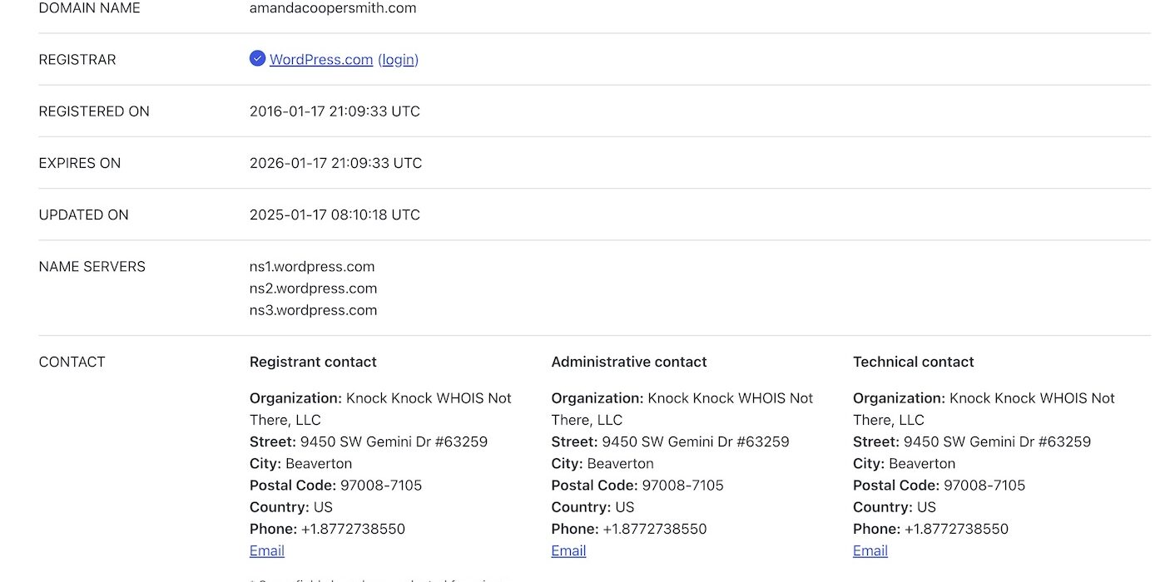Click the Administrative contact heading
The width and height of the screenshot is (1165, 582).
click(629, 362)
